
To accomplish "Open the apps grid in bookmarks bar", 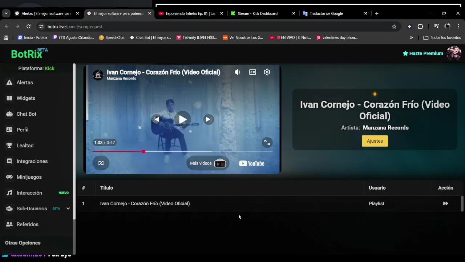I will [6, 37].
